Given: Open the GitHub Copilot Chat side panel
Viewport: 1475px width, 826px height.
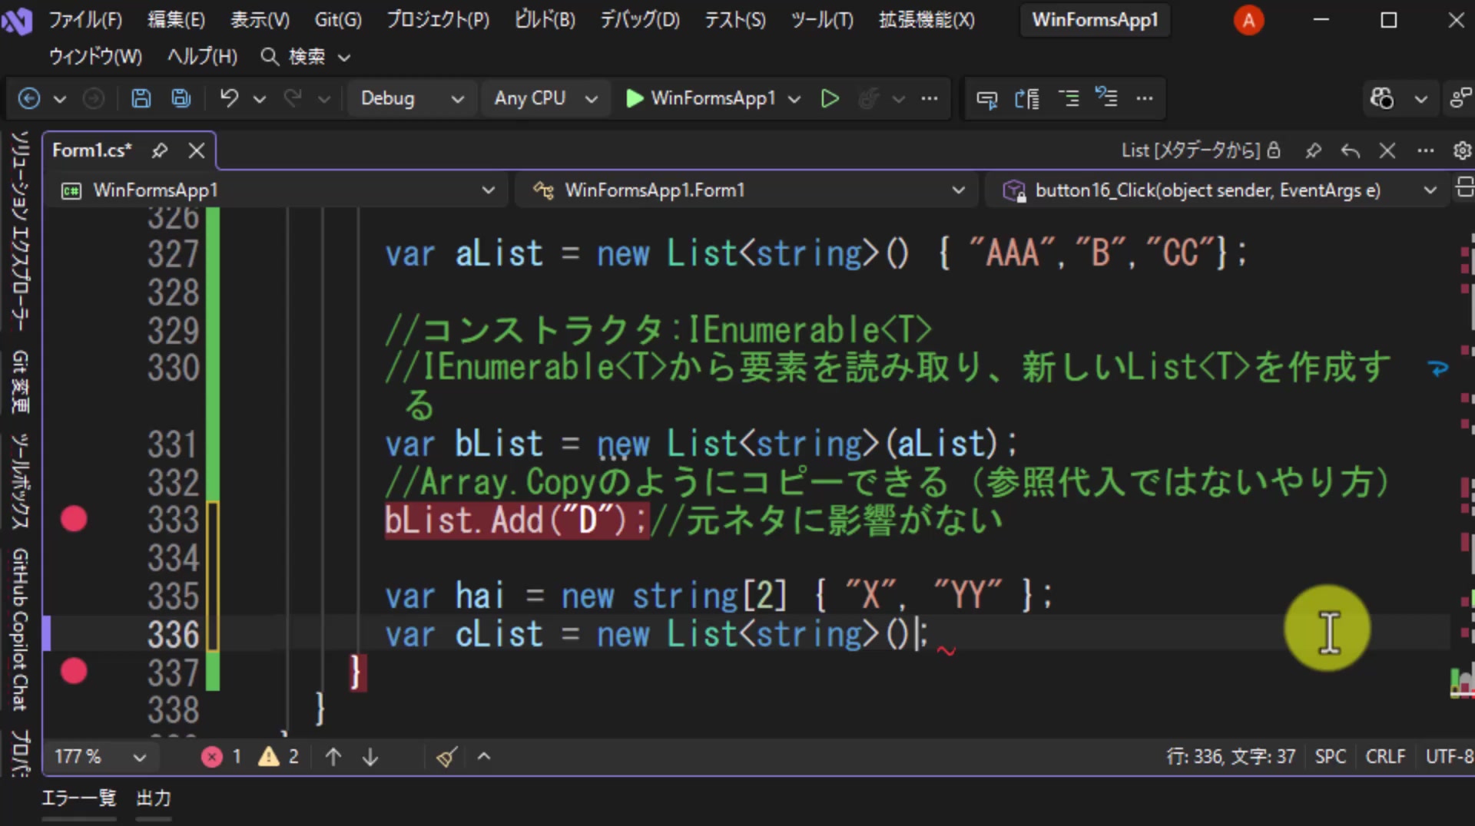Looking at the screenshot, I should pos(21,629).
